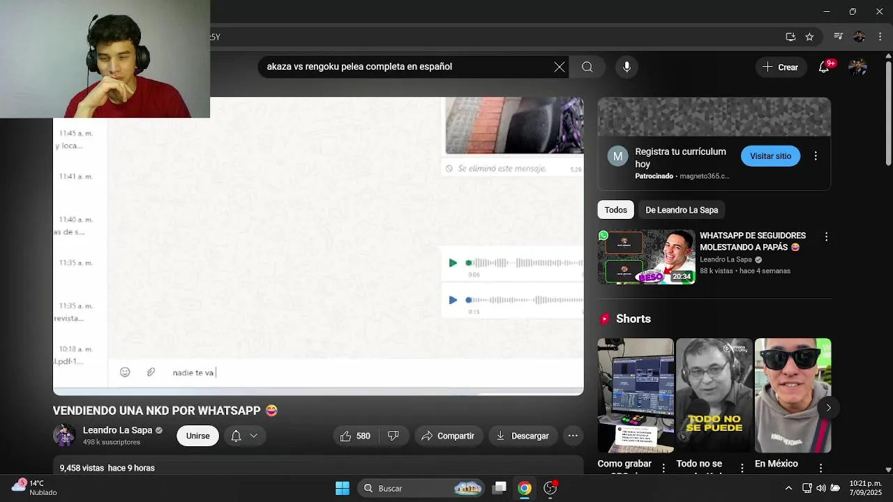The image size is (893, 502).
Task: Start voice search with microphone icon
Action: coord(626,67)
